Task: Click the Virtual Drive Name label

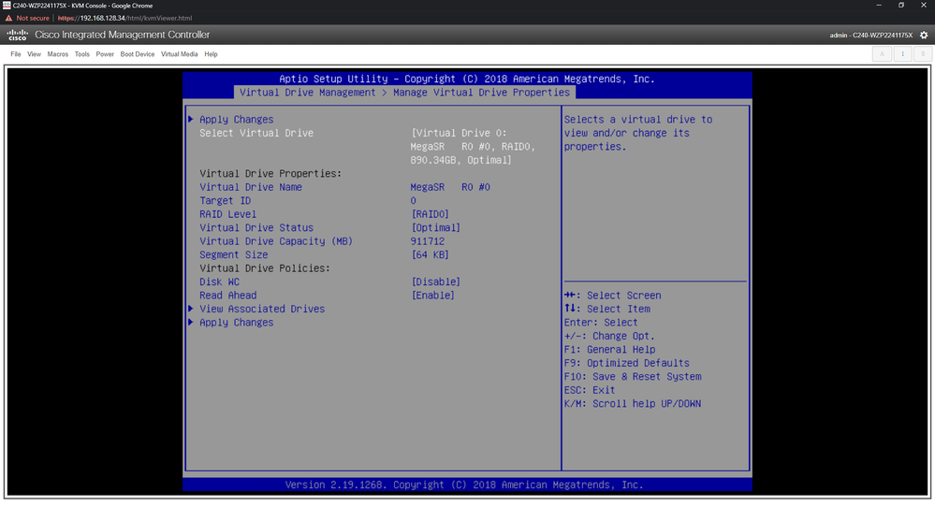Action: coord(251,187)
